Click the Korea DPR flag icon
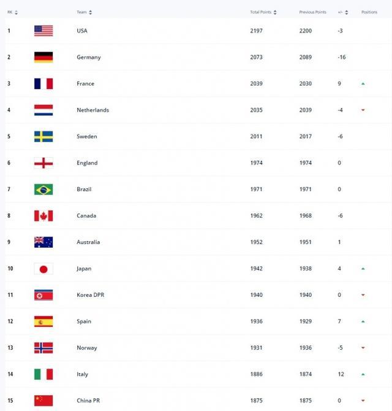 click(43, 295)
